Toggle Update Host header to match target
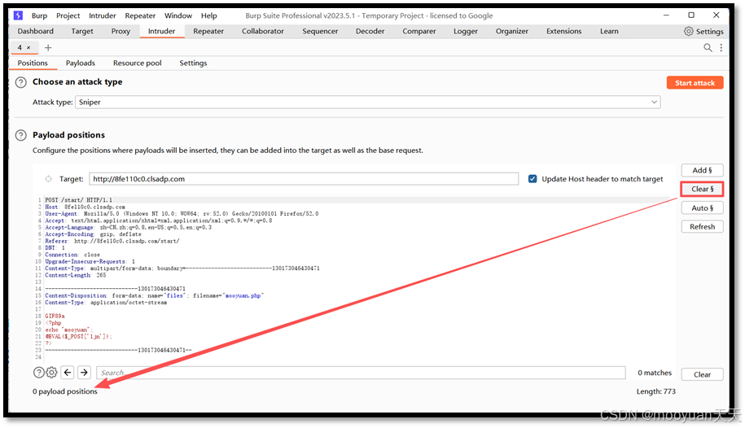This screenshot has width=745, height=428. [532, 179]
